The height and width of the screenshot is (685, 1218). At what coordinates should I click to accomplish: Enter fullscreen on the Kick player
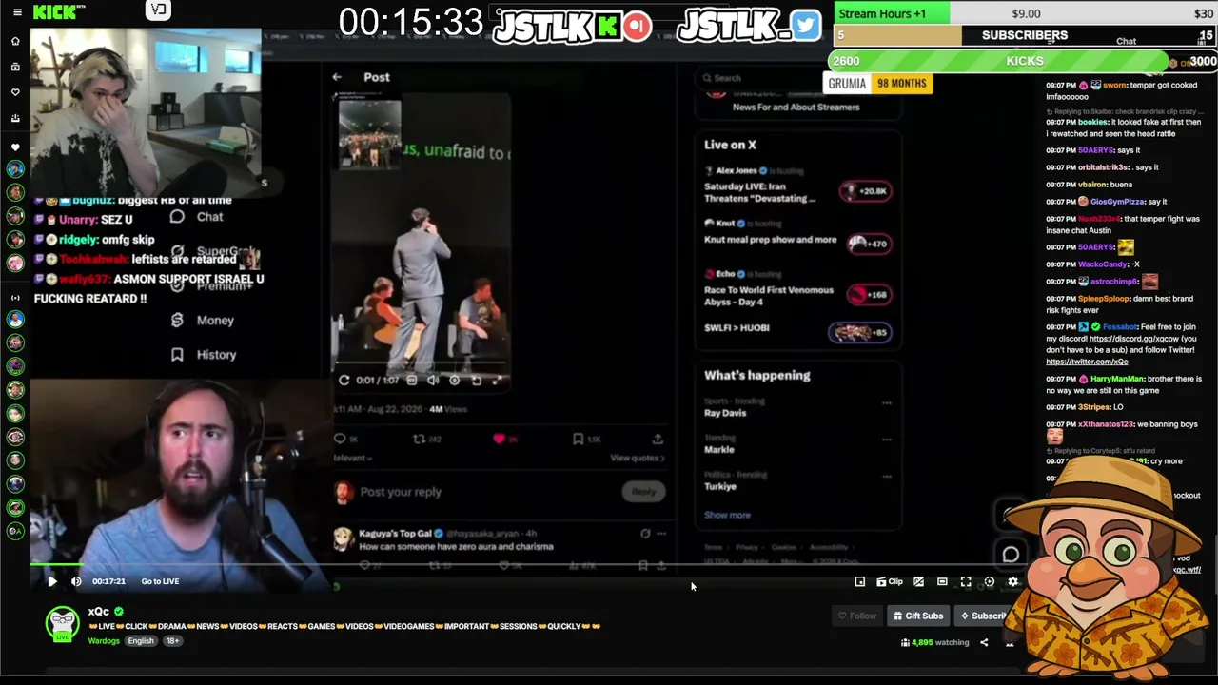[966, 581]
